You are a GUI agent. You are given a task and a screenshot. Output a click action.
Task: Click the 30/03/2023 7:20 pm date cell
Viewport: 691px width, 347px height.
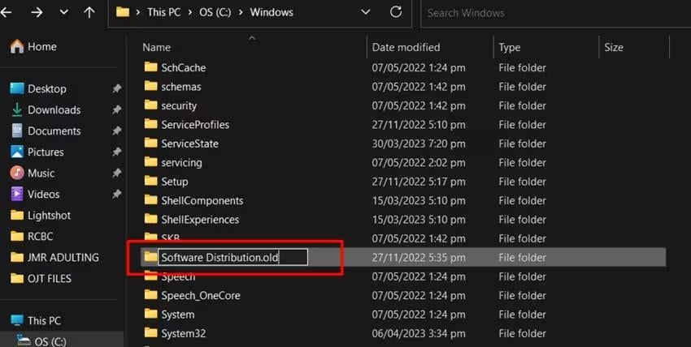[x=419, y=144]
